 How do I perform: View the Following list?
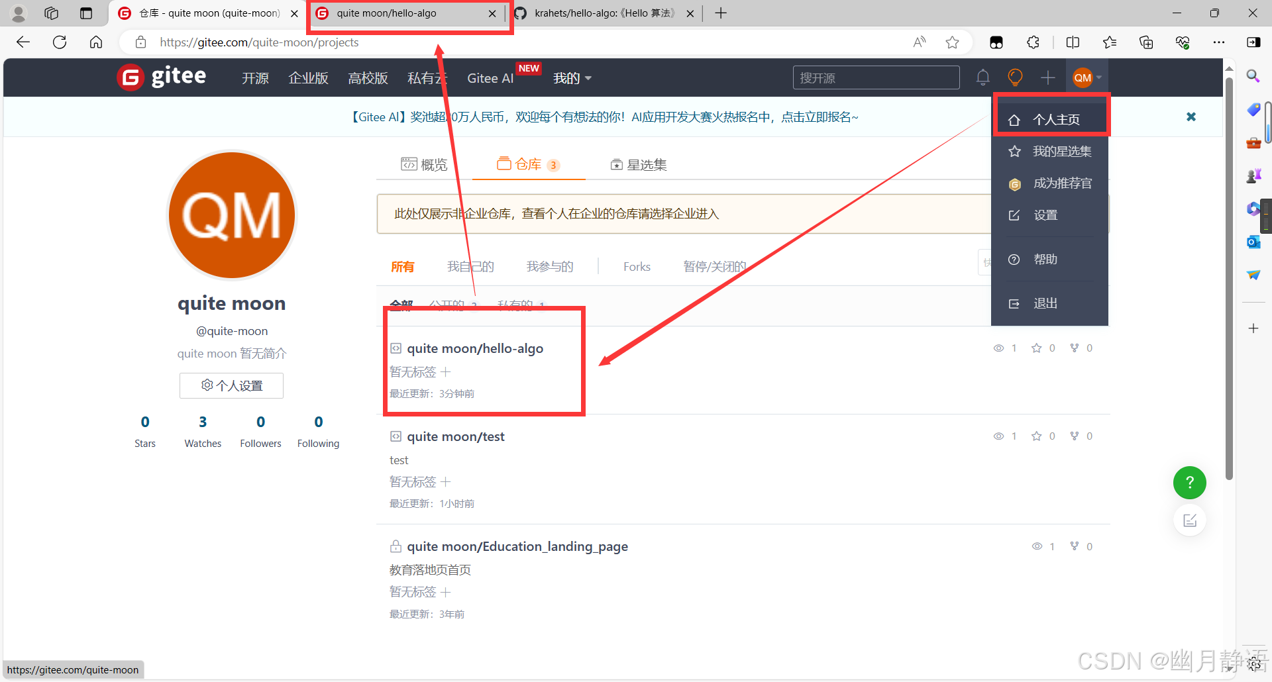318,431
